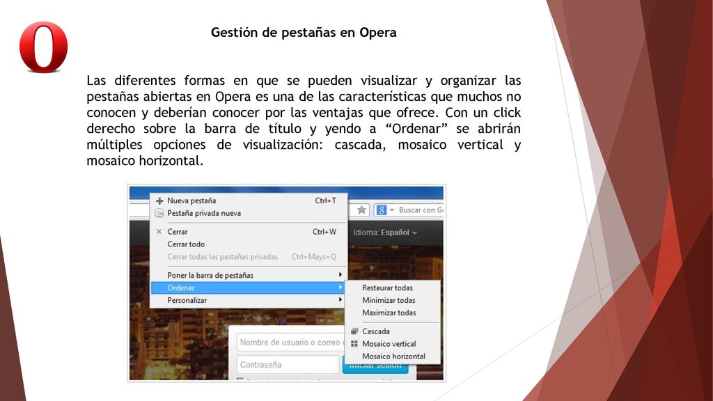
Task: Click Cerrar todas las pestañas privadas
Action: [x=249, y=256]
